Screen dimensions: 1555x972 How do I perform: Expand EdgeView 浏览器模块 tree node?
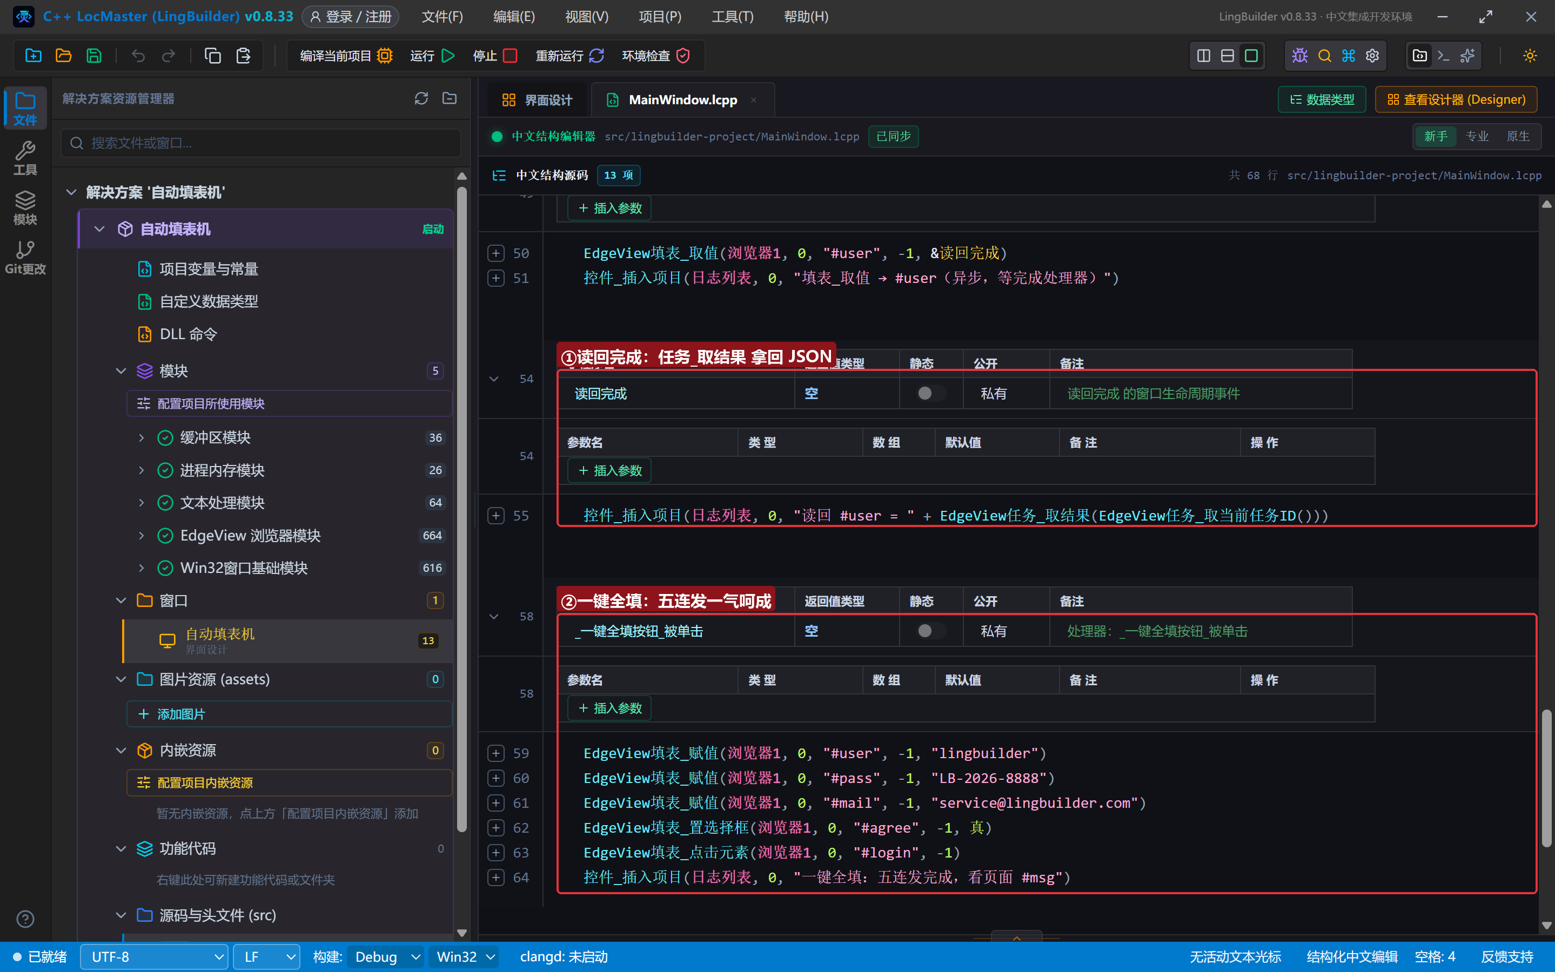click(x=142, y=536)
